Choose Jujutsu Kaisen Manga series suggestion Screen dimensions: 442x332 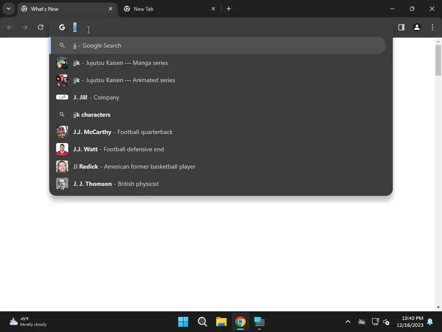(x=218, y=63)
